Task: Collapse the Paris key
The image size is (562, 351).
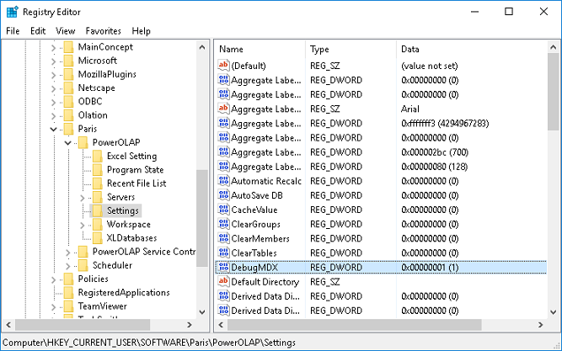Action: [53, 129]
